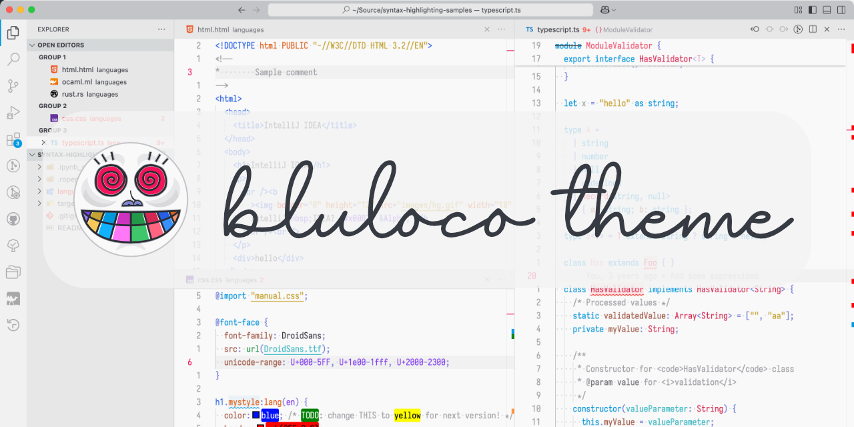Image resolution: width=854 pixels, height=427 pixels.
Task: Click the 'unicode-range' line in CSS
Action: tap(337, 362)
